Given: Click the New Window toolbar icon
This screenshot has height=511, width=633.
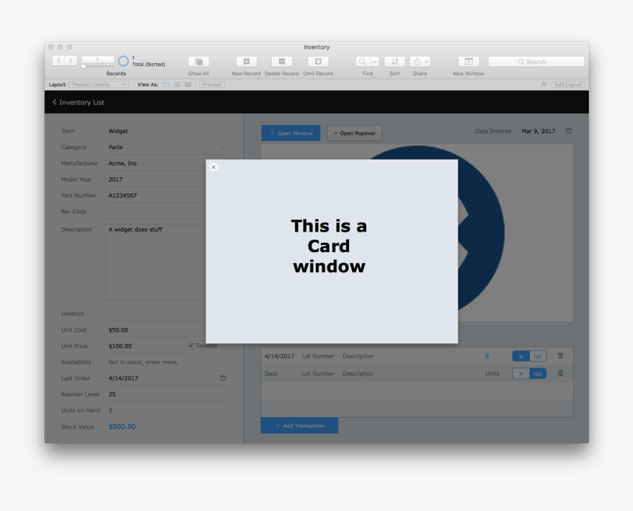Looking at the screenshot, I should point(469,61).
